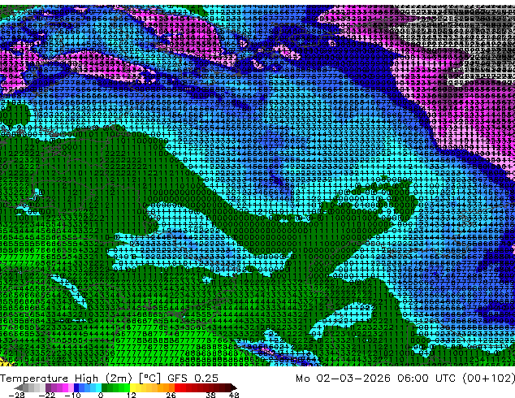The height and width of the screenshot is (398, 515).
Task: Select the dark purple legend swatch at -22
Action: [48, 387]
